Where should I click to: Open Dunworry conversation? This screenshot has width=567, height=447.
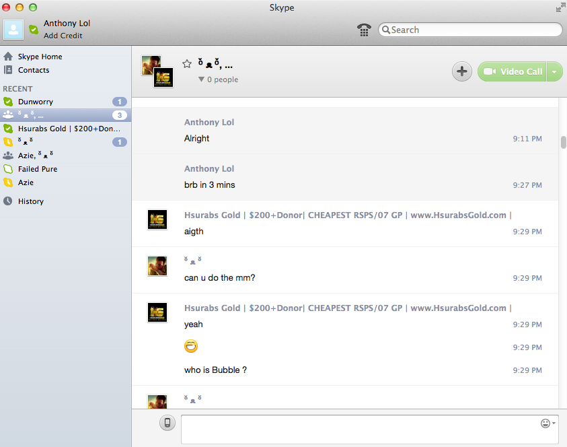pyautogui.click(x=65, y=102)
